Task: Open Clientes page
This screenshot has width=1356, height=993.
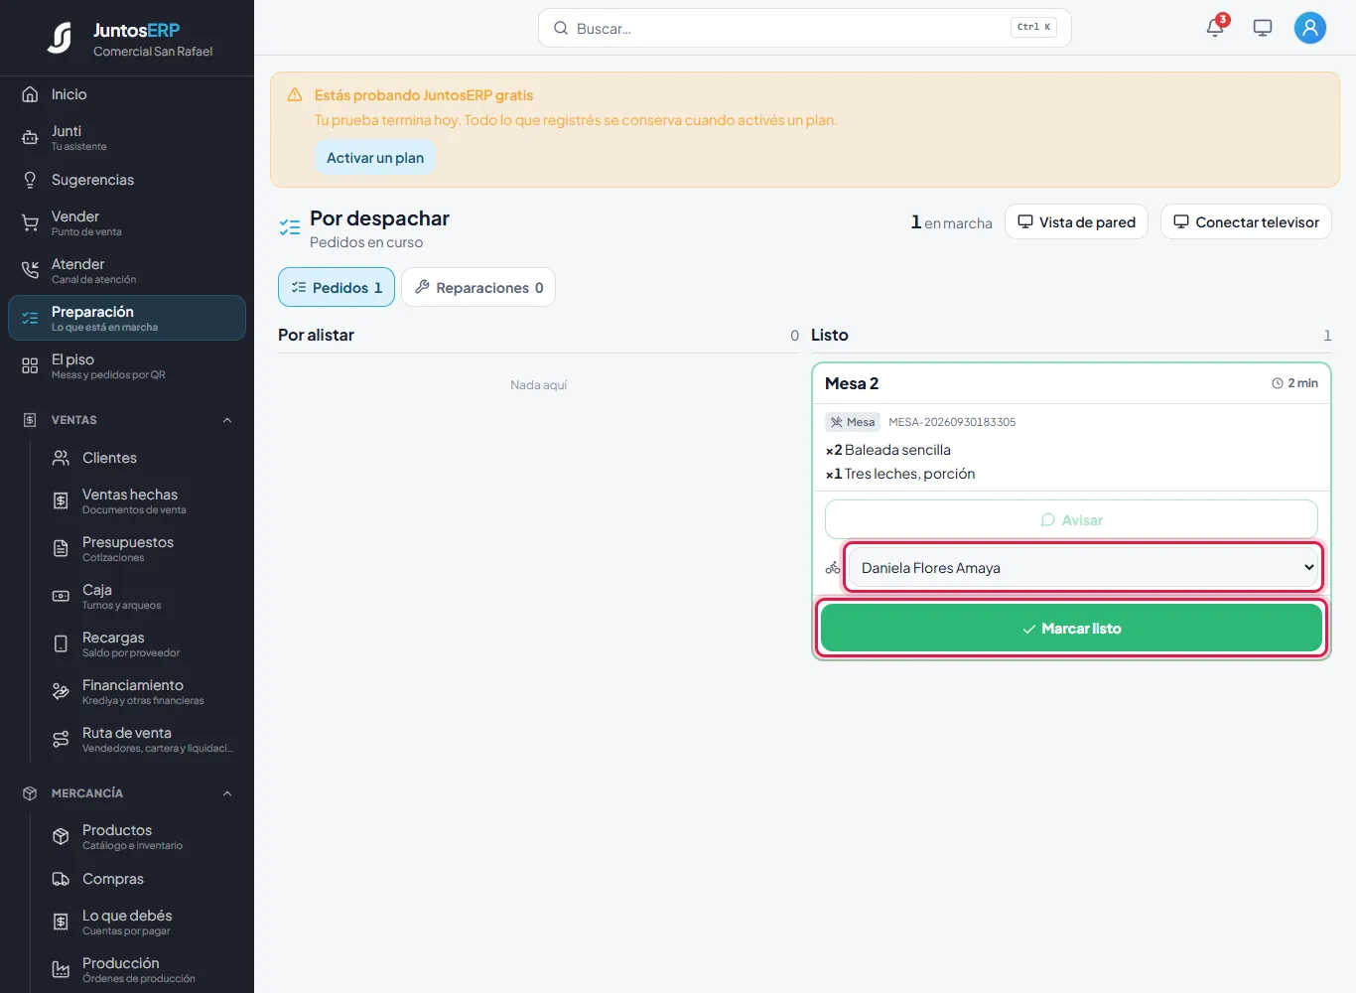Action: point(143,458)
